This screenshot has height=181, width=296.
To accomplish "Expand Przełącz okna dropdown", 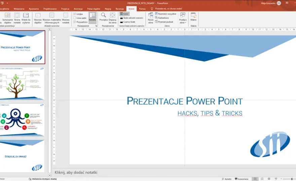I will click(183, 18).
